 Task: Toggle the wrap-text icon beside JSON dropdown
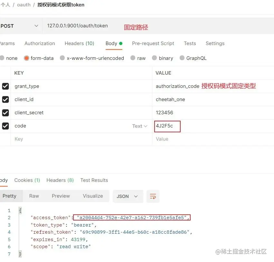[x=153, y=196]
